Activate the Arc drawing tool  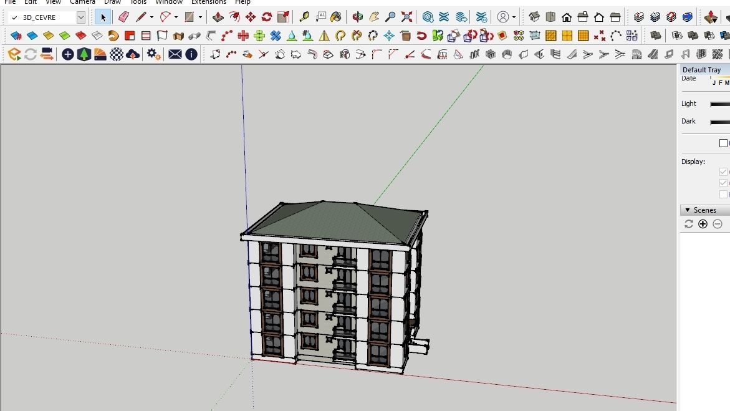tap(165, 17)
